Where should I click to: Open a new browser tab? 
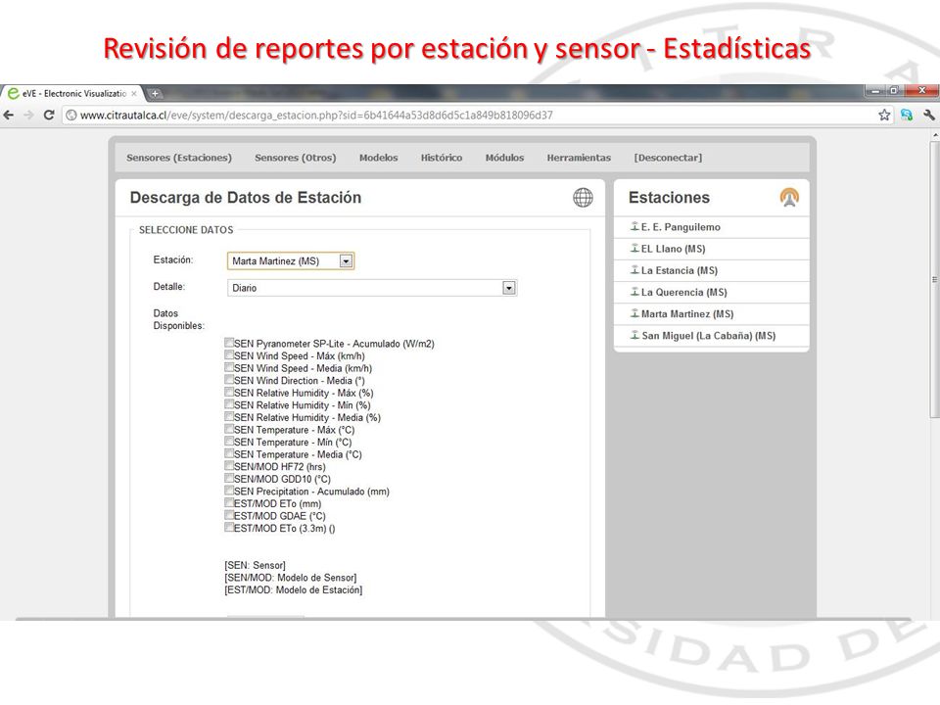pyautogui.click(x=155, y=93)
